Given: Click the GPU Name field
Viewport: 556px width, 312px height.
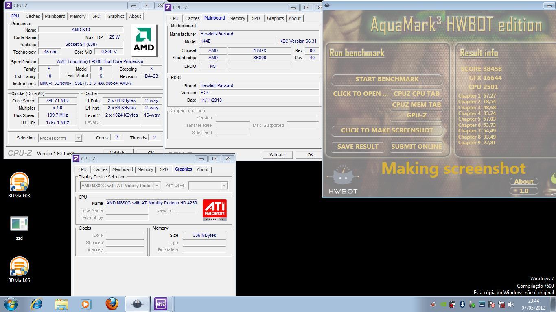Looking at the screenshot, I should pyautogui.click(x=151, y=203).
